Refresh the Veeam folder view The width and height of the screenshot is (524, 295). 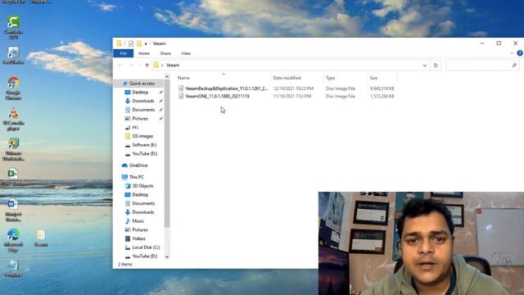436,66
